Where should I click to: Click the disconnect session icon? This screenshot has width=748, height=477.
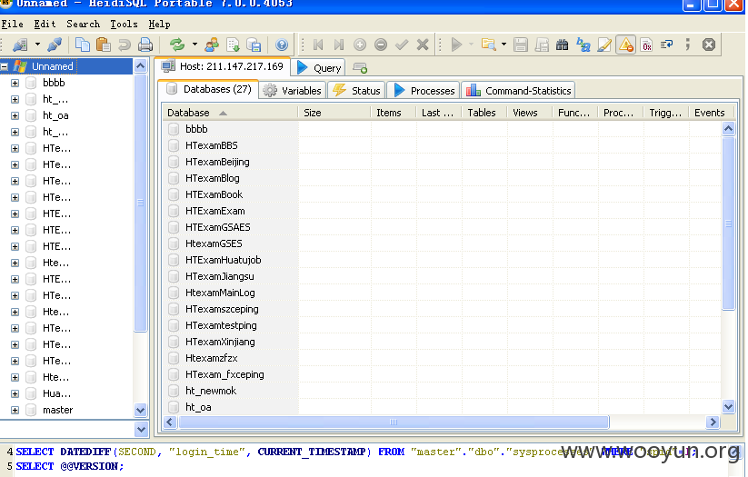55,45
